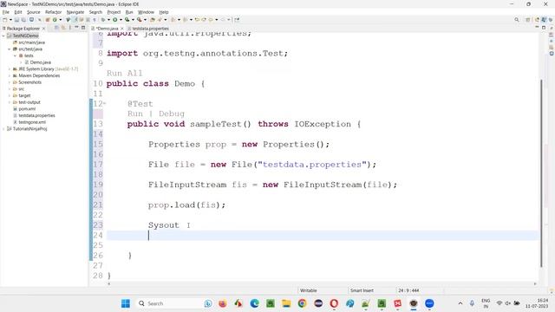The height and width of the screenshot is (312, 555).
Task: Open the Navigate menu
Action: point(75,12)
